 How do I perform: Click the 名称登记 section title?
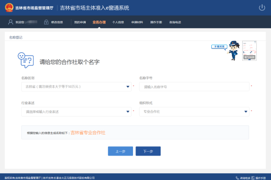coord(16,38)
